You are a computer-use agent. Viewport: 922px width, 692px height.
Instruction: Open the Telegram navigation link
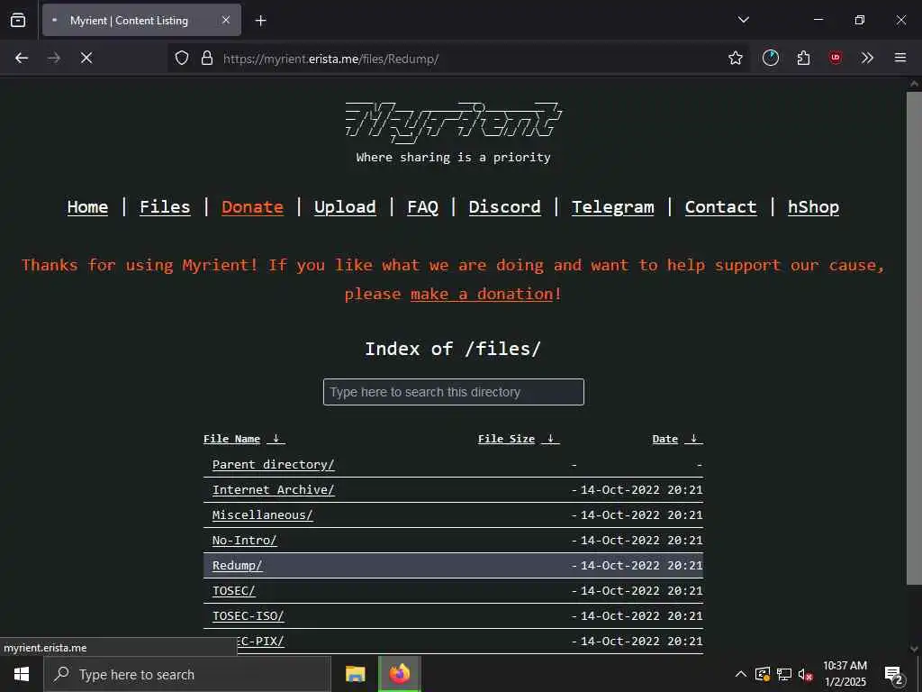[612, 206]
